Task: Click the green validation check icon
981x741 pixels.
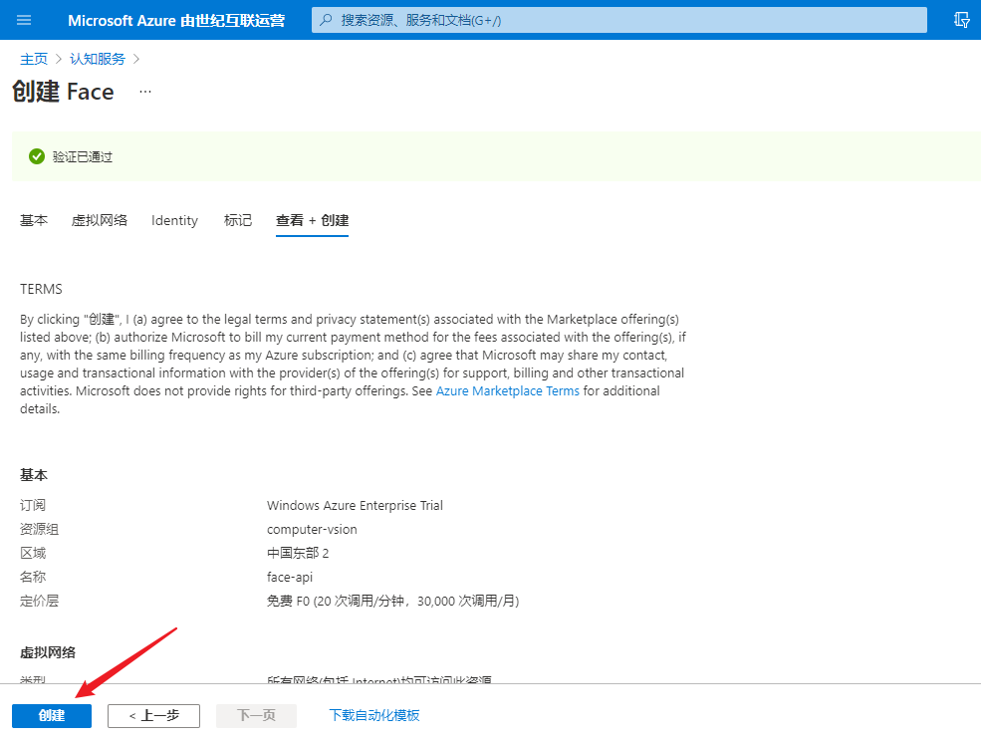Action: 37,156
